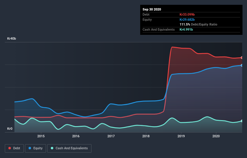Click the 2017 x-axis label
This screenshot has width=247, height=158.
(111, 136)
